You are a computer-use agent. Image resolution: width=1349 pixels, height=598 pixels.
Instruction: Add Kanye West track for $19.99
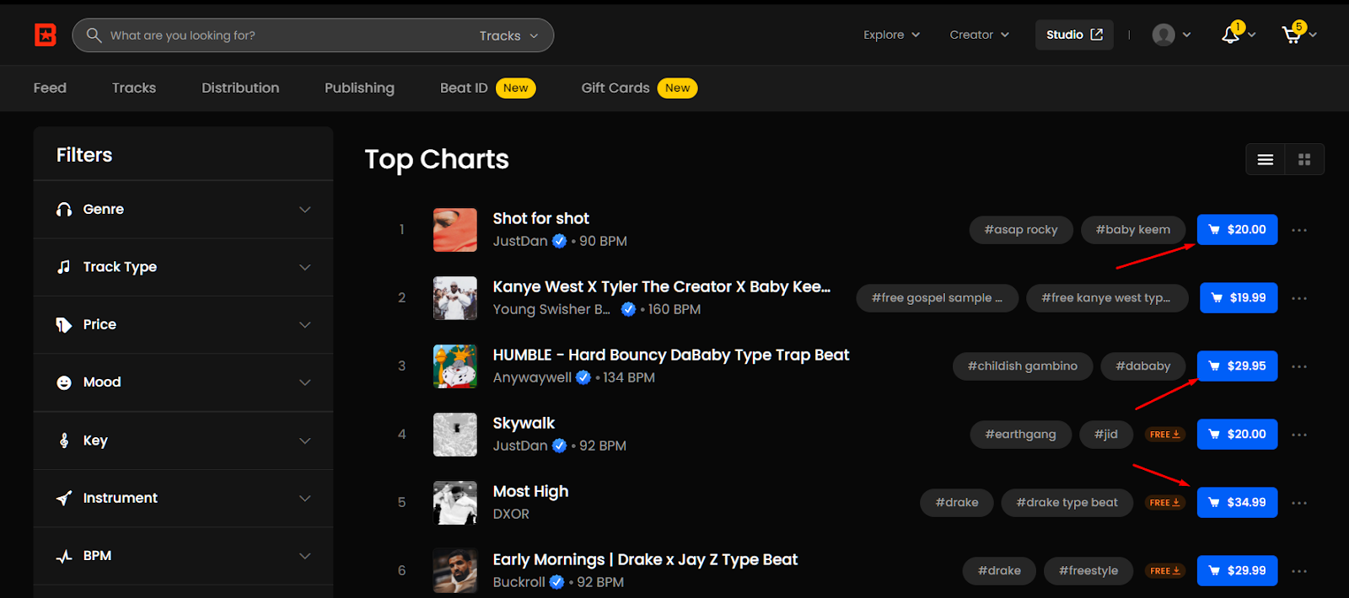[1239, 298]
